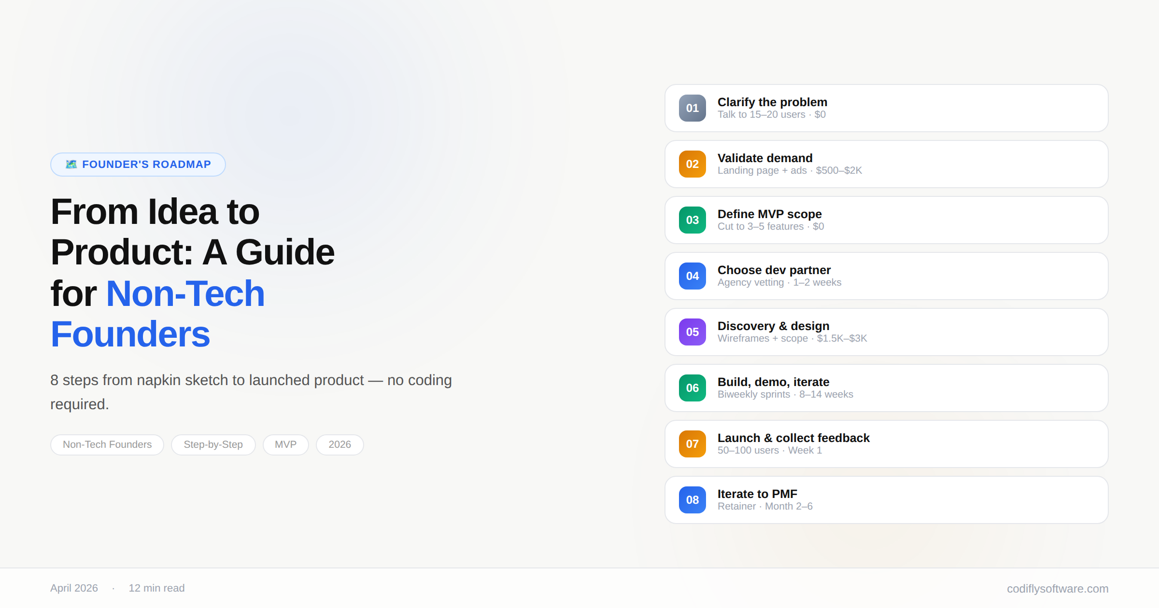Image resolution: width=1159 pixels, height=608 pixels.
Task: Select the Step-by-Step tag
Action: pos(213,444)
